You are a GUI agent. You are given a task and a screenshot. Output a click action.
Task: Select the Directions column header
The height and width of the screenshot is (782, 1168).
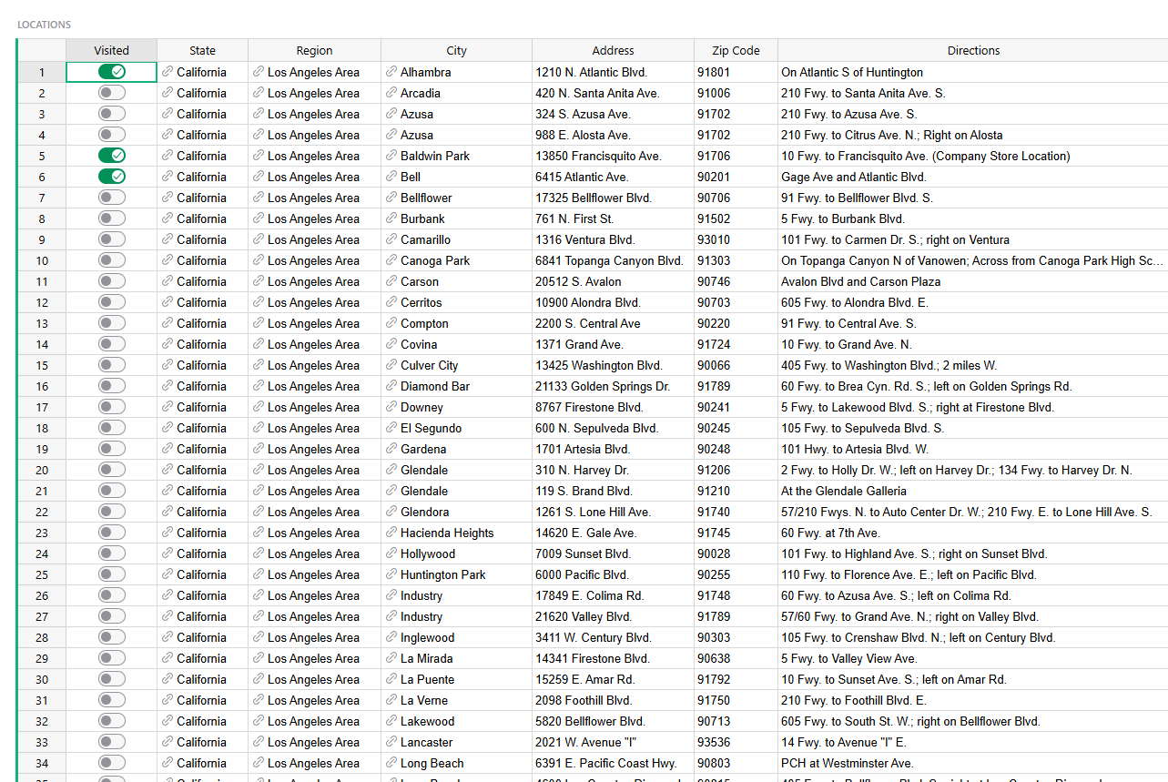[973, 50]
